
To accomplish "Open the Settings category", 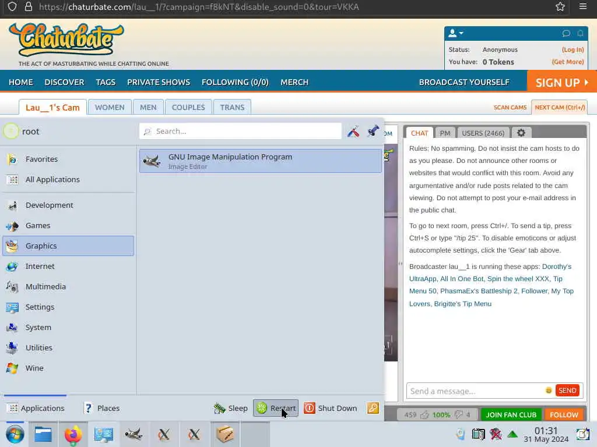I will coord(69,307).
